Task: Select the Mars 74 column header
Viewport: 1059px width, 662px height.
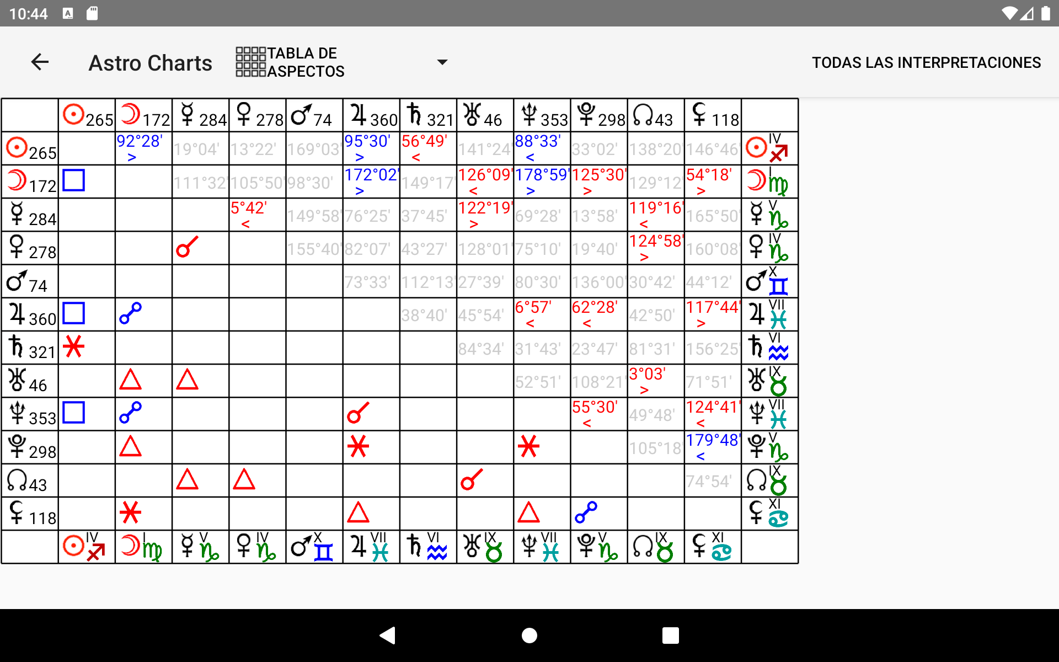Action: pyautogui.click(x=315, y=115)
